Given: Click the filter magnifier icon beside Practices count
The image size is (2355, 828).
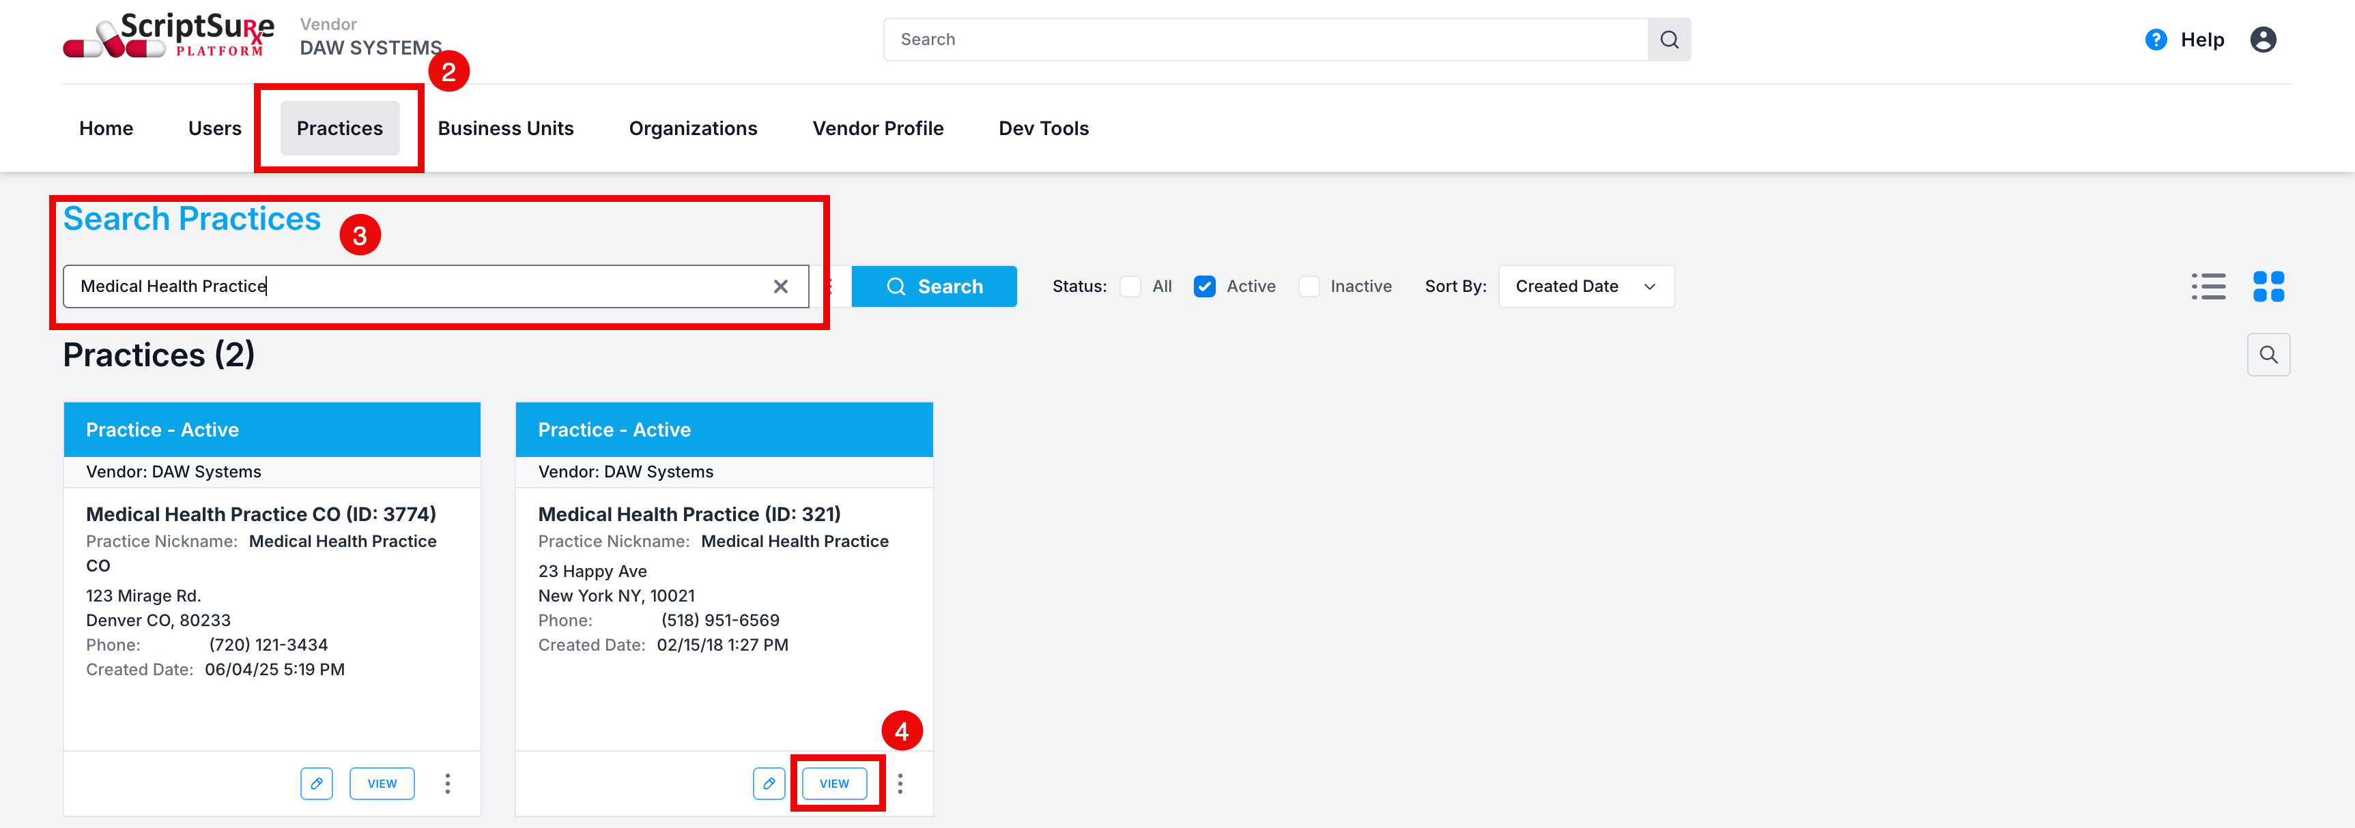Looking at the screenshot, I should (x=2268, y=355).
